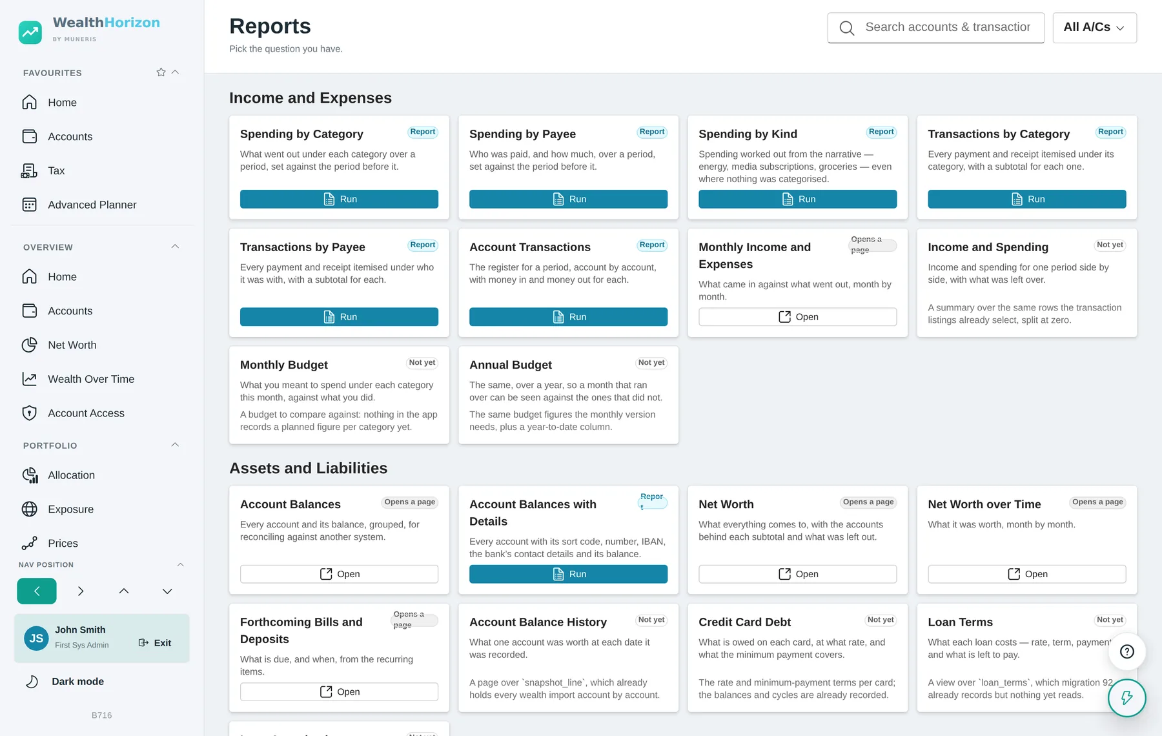The width and height of the screenshot is (1162, 736).
Task: Collapse the Nav Position section
Action: pyautogui.click(x=181, y=565)
